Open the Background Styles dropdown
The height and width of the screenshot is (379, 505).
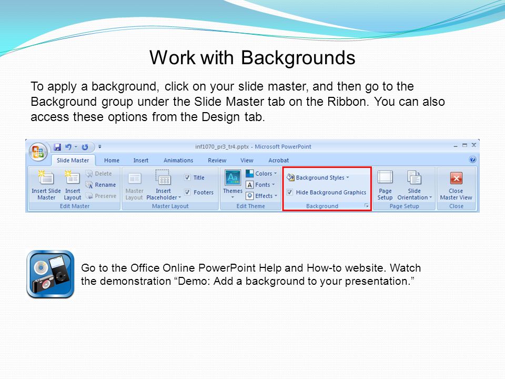(318, 177)
